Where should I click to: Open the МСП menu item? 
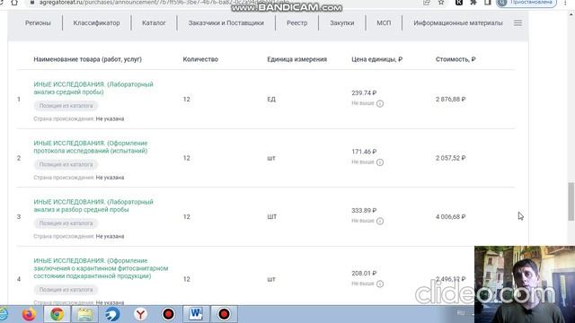(x=384, y=22)
